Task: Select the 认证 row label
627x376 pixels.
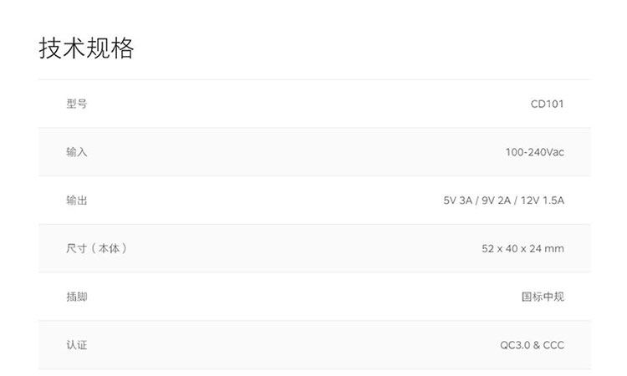Action: 77,344
